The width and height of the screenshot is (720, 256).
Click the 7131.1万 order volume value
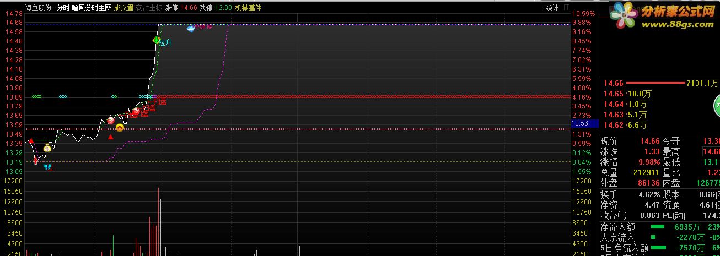(x=702, y=83)
